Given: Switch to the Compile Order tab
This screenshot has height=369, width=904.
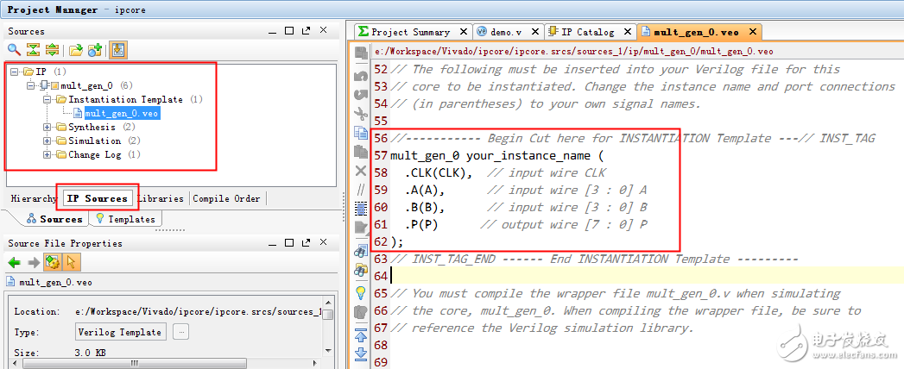Looking at the screenshot, I should 226,198.
